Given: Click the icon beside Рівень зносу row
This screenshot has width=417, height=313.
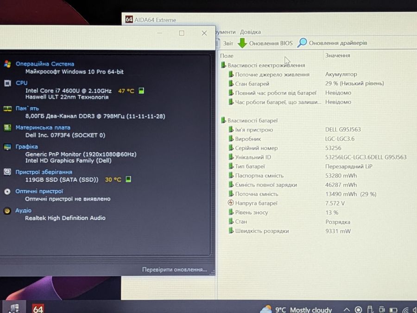Looking at the screenshot, I should coord(231,212).
